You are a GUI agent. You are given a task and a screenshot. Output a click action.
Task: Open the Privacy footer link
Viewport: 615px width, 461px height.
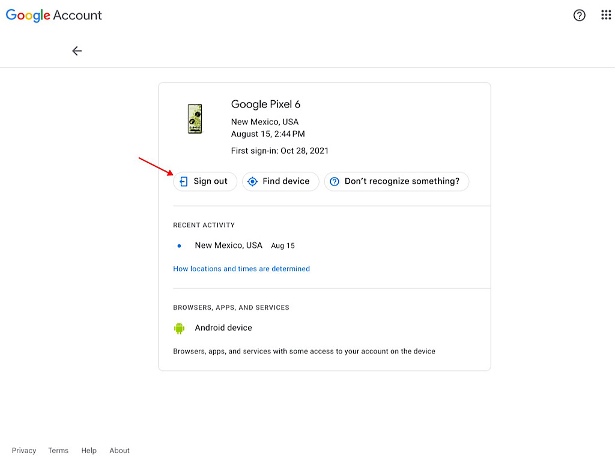tap(24, 450)
